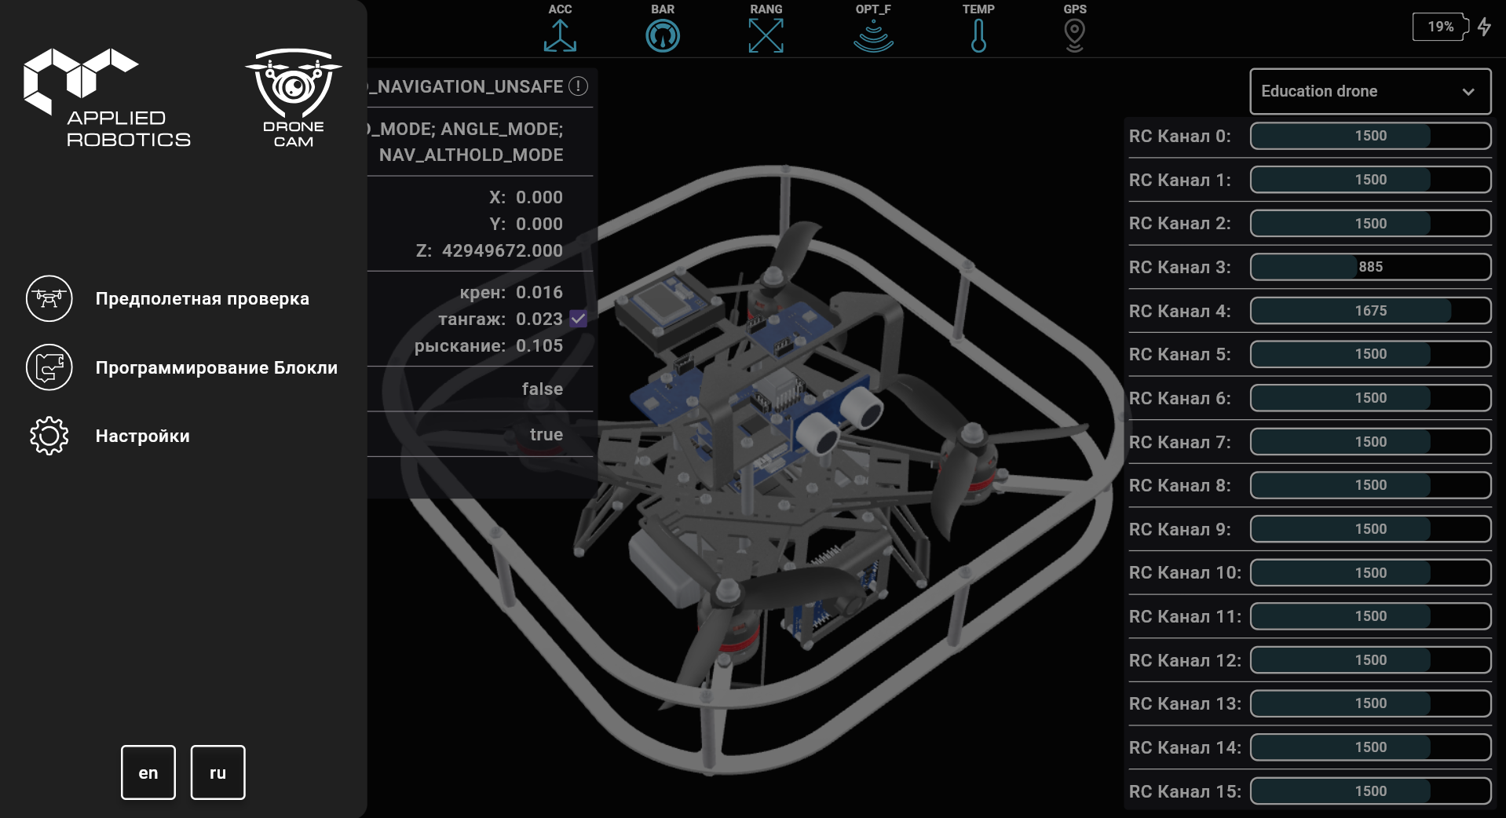
Task: Click the ACC accelerometer sensor icon
Action: (560, 35)
